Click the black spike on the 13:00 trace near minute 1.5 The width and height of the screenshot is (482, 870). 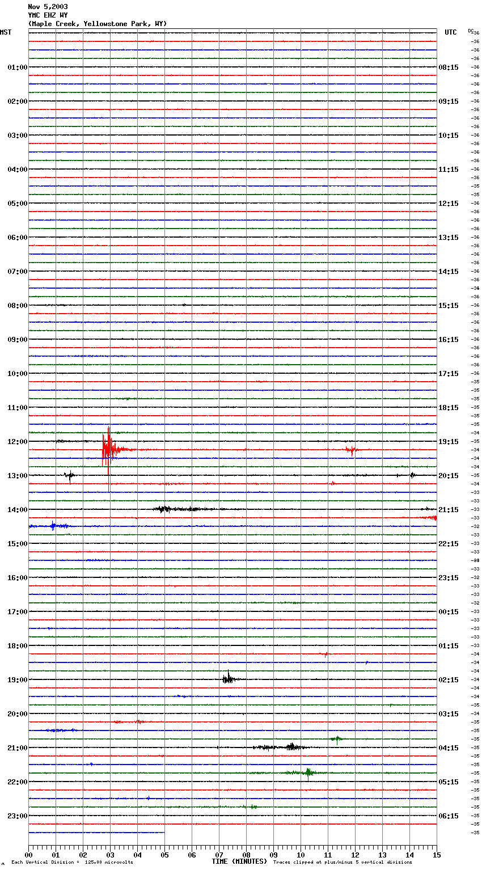tap(70, 476)
